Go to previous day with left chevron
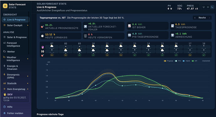This screenshot has width=216, height=117. pyautogui.click(x=195, y=18)
